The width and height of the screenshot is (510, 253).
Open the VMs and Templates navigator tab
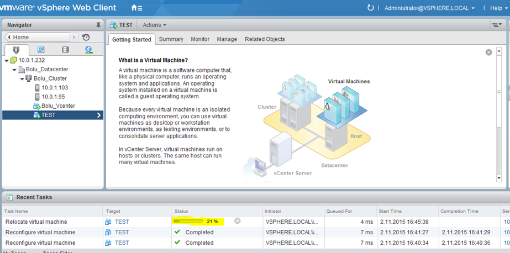click(x=40, y=50)
